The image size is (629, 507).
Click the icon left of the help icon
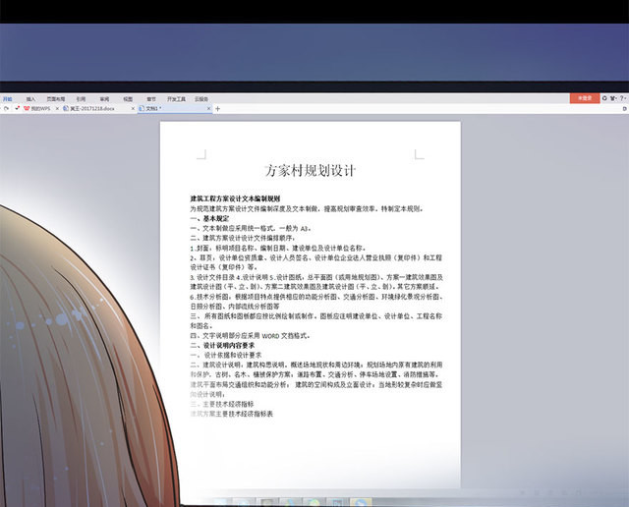[x=614, y=98]
